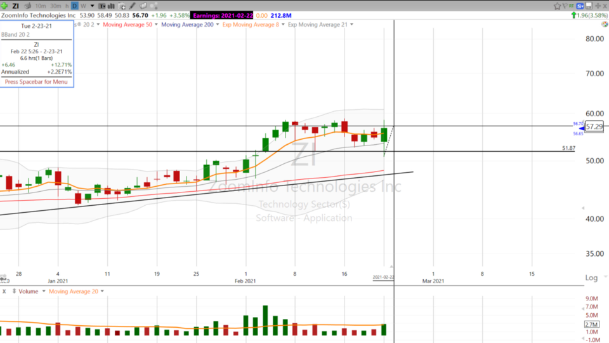Click the Feb 2021 axis label

click(x=245, y=281)
